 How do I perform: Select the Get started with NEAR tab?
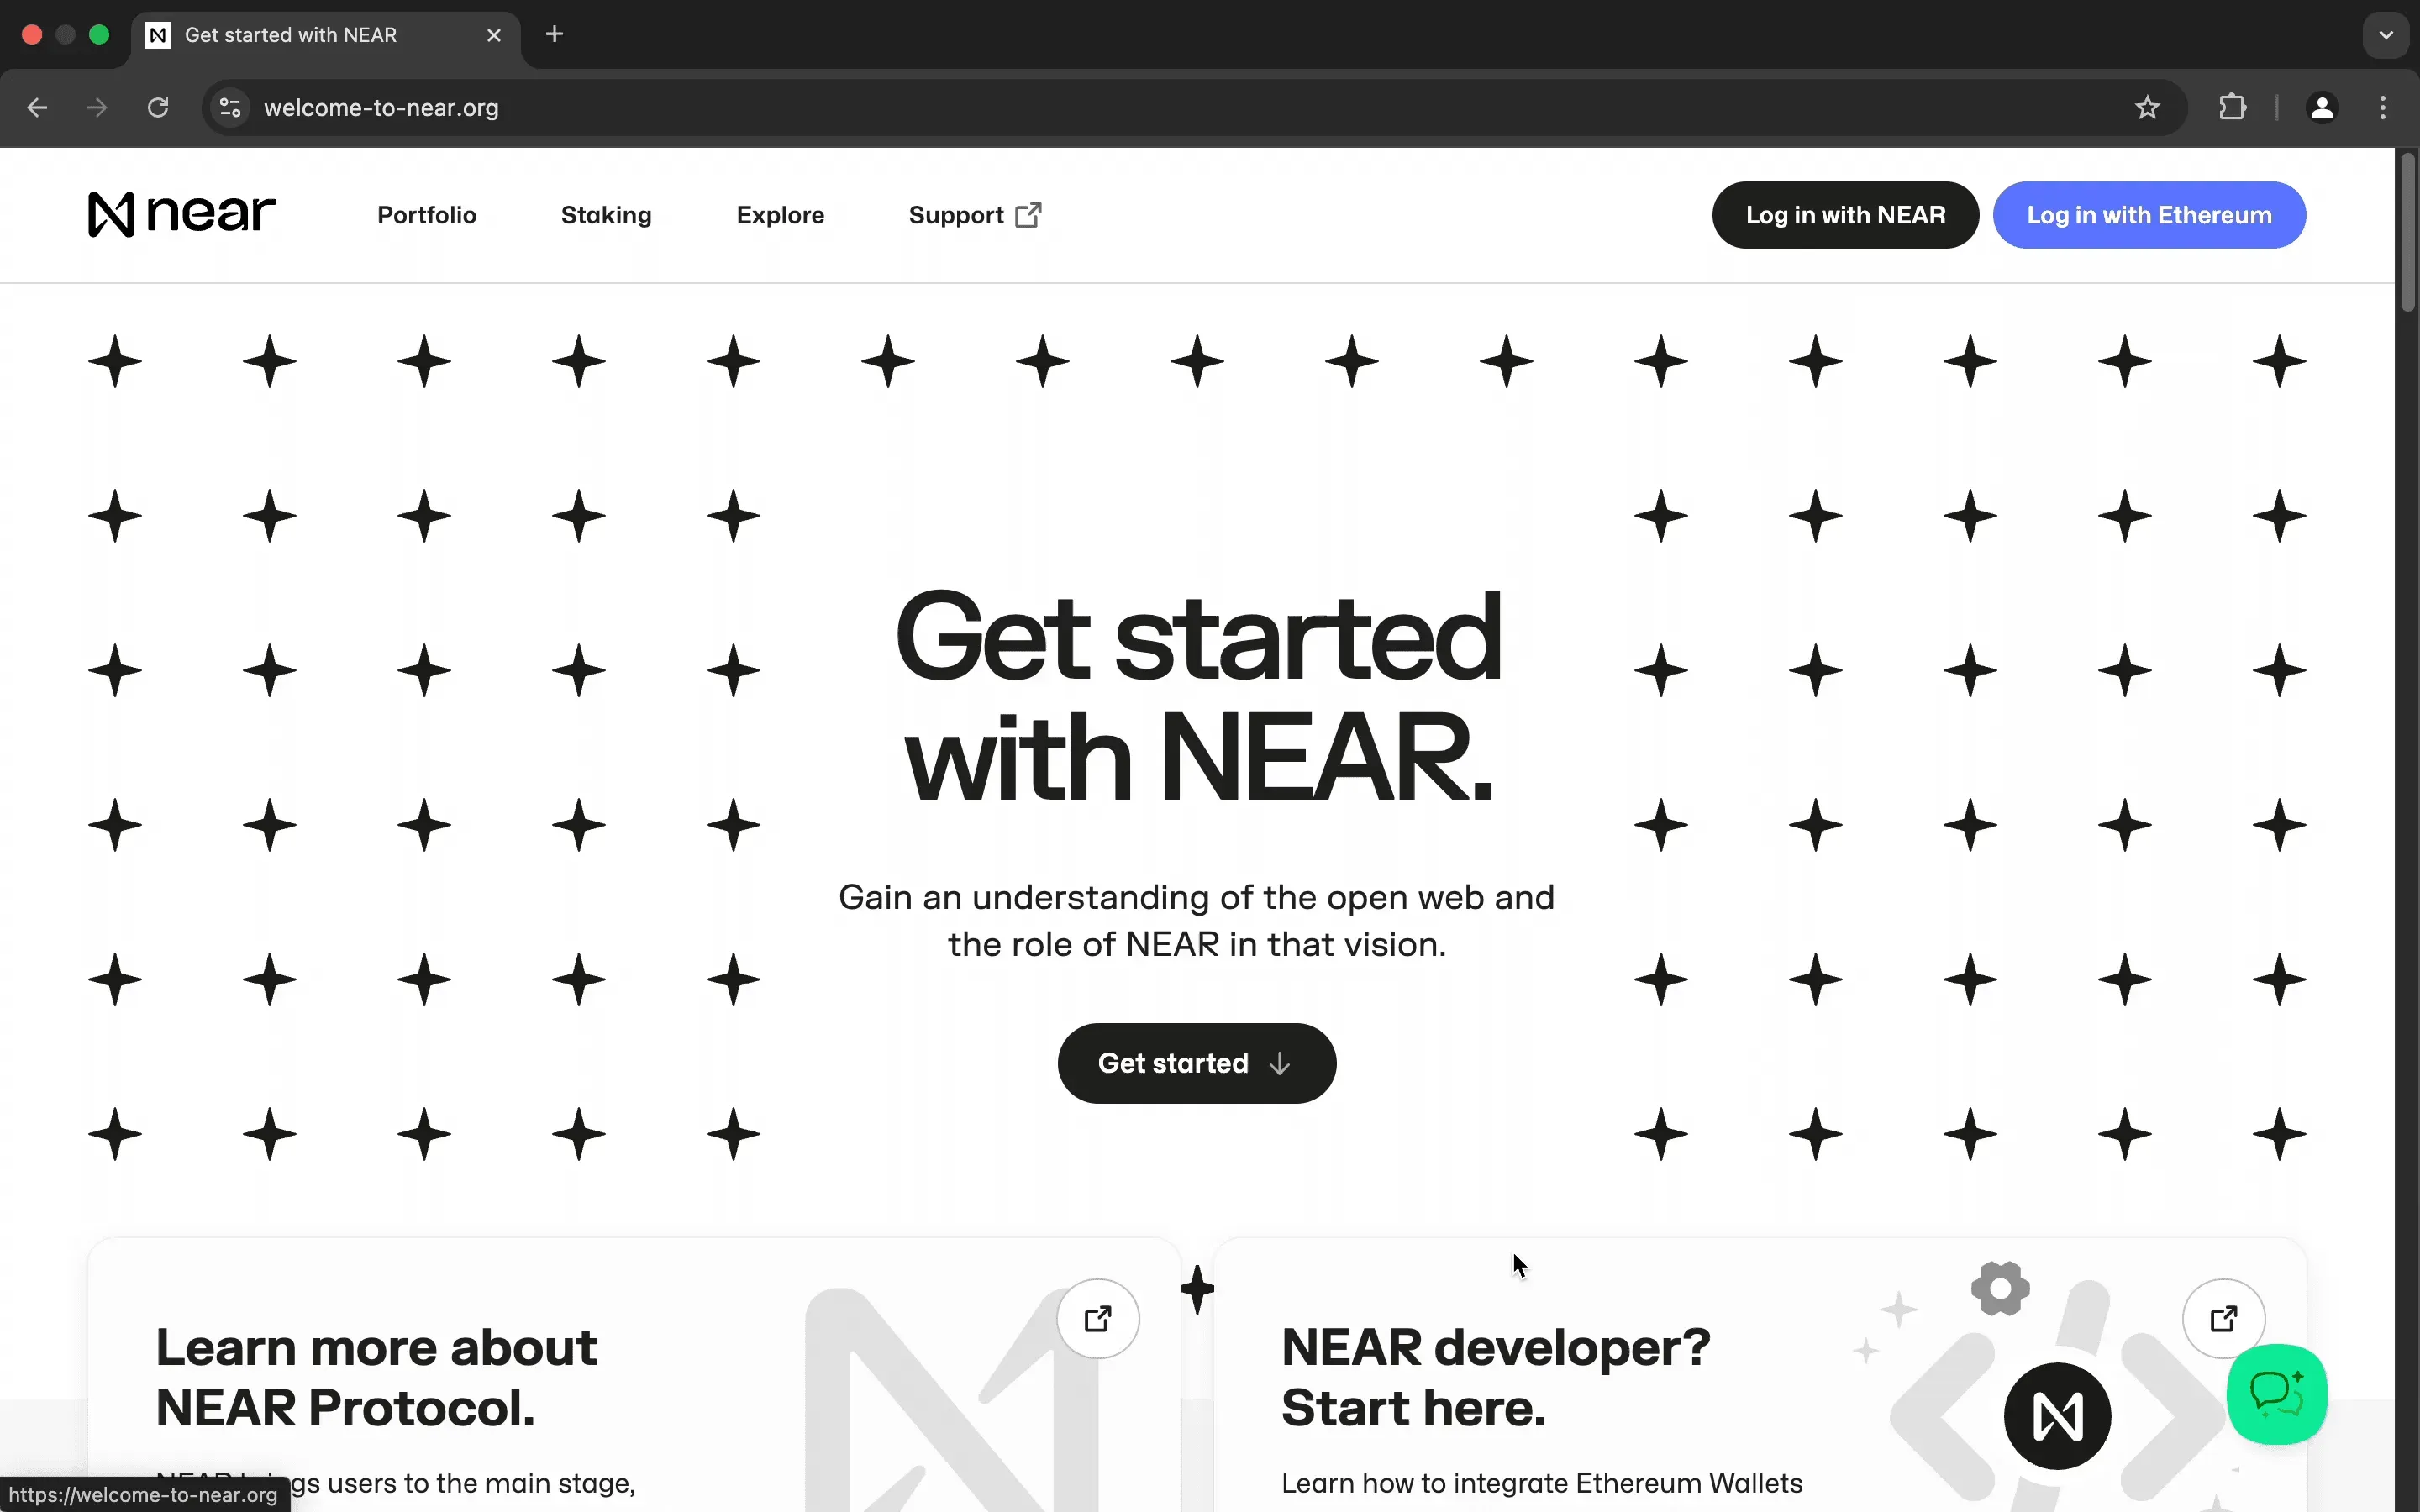[x=325, y=35]
